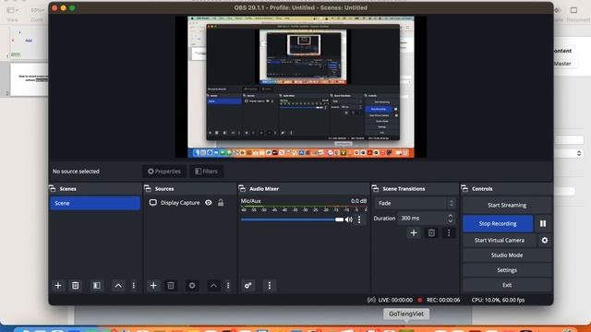Select Display Capture source

pos(180,203)
